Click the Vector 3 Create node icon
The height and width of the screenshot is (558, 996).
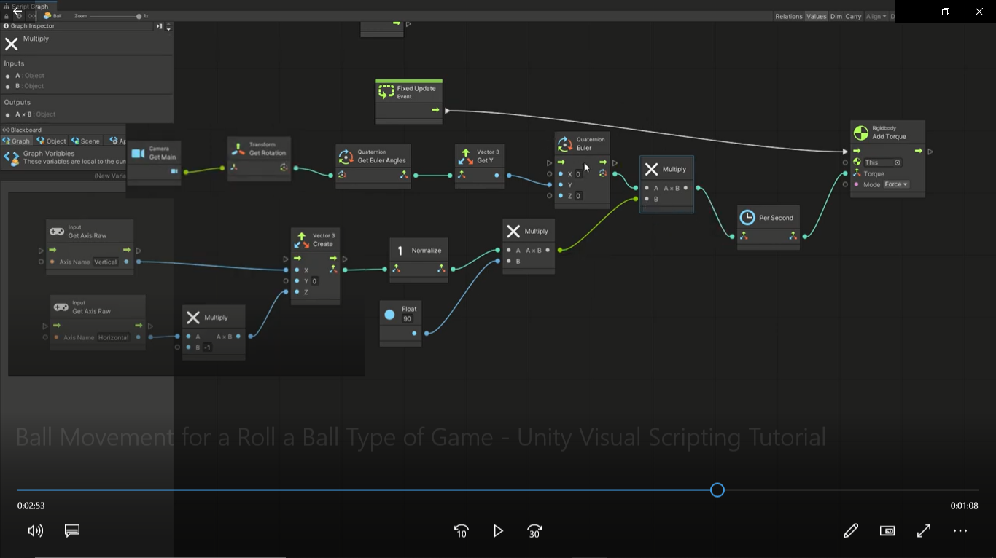tap(301, 240)
